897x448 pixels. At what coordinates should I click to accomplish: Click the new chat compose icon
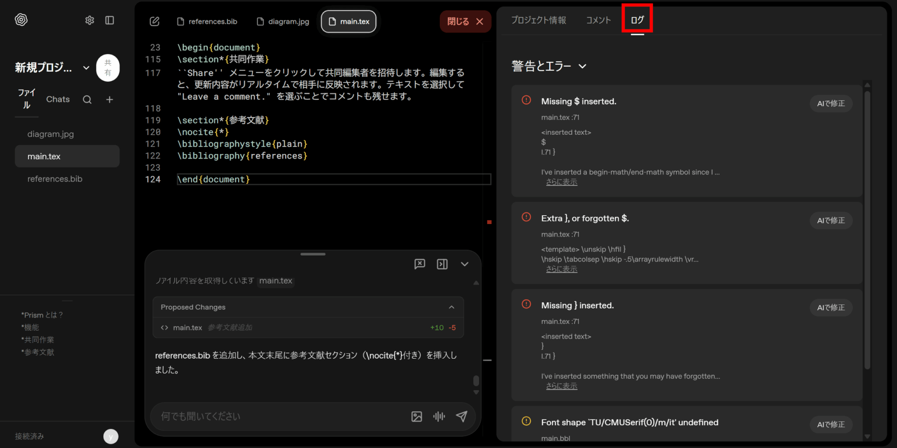(154, 21)
